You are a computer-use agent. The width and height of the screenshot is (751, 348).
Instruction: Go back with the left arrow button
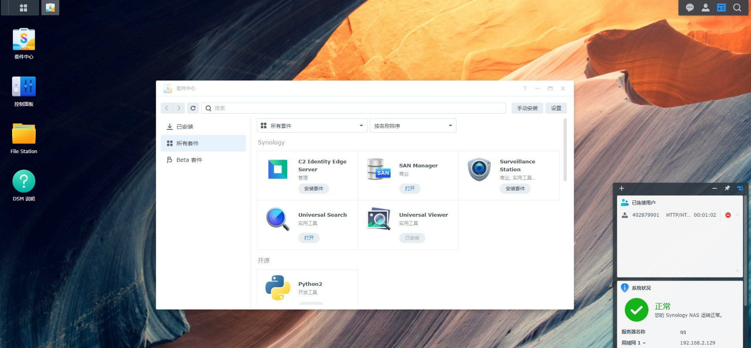(167, 108)
